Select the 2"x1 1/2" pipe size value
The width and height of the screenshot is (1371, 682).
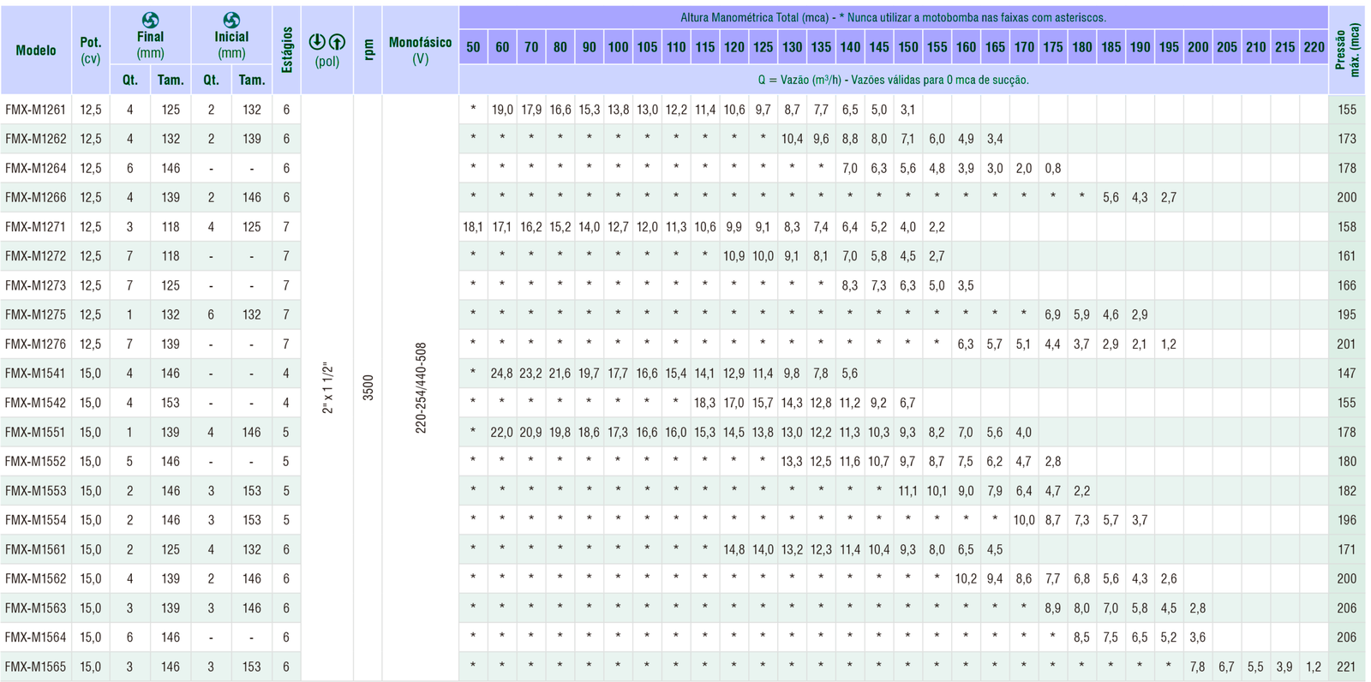click(327, 388)
